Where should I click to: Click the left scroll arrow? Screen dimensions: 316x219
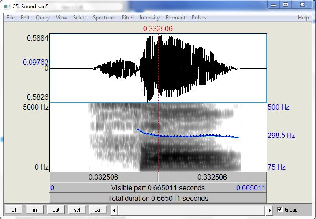pyautogui.click(x=114, y=210)
